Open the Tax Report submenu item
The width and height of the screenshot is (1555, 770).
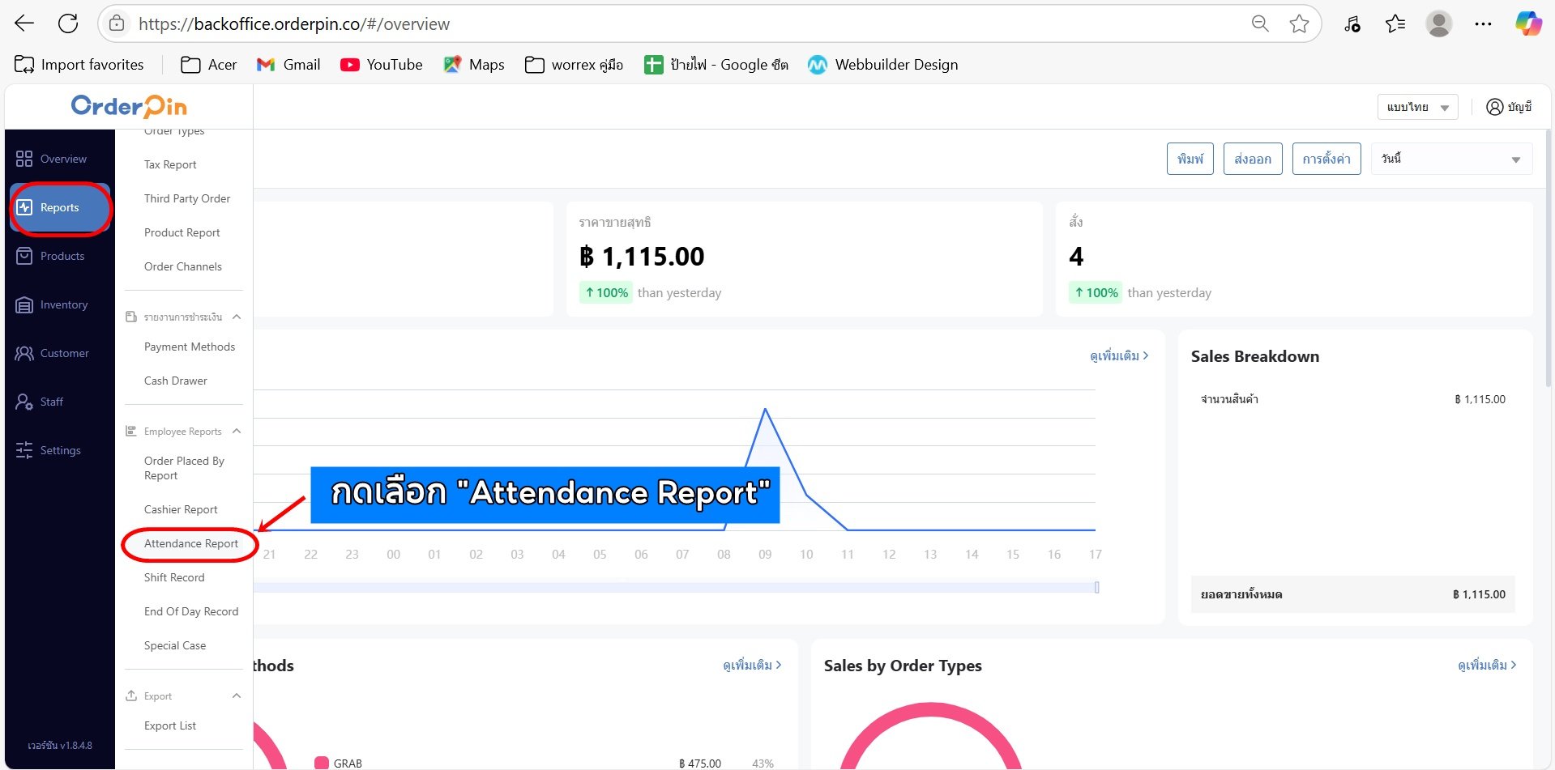pyautogui.click(x=170, y=164)
